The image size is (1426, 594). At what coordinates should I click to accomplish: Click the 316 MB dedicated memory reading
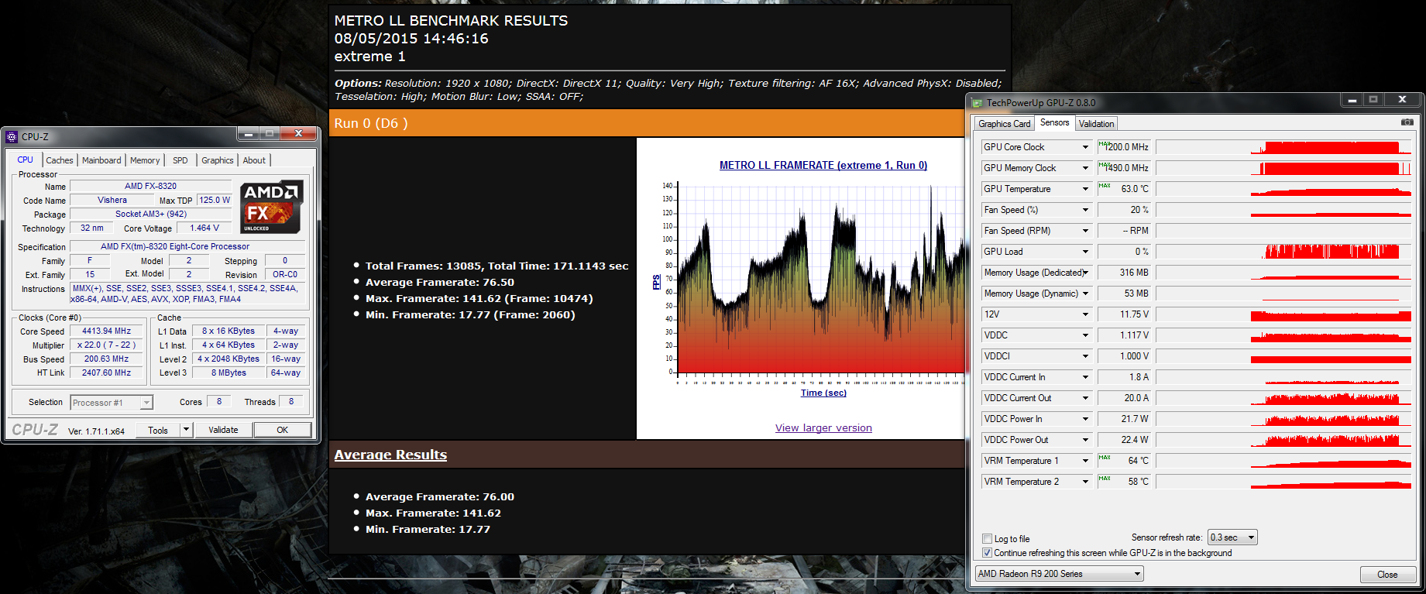[1124, 273]
